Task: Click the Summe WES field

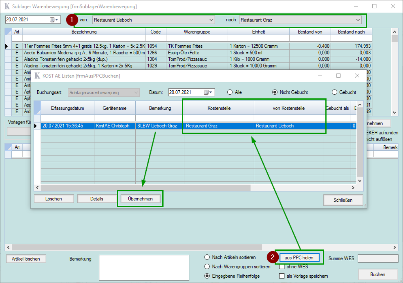Action: [378, 258]
